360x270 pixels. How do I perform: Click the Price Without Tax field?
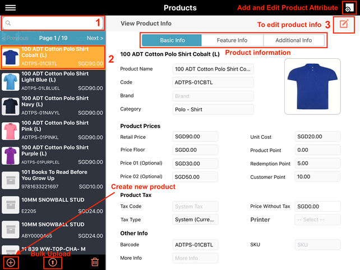pos(317,207)
